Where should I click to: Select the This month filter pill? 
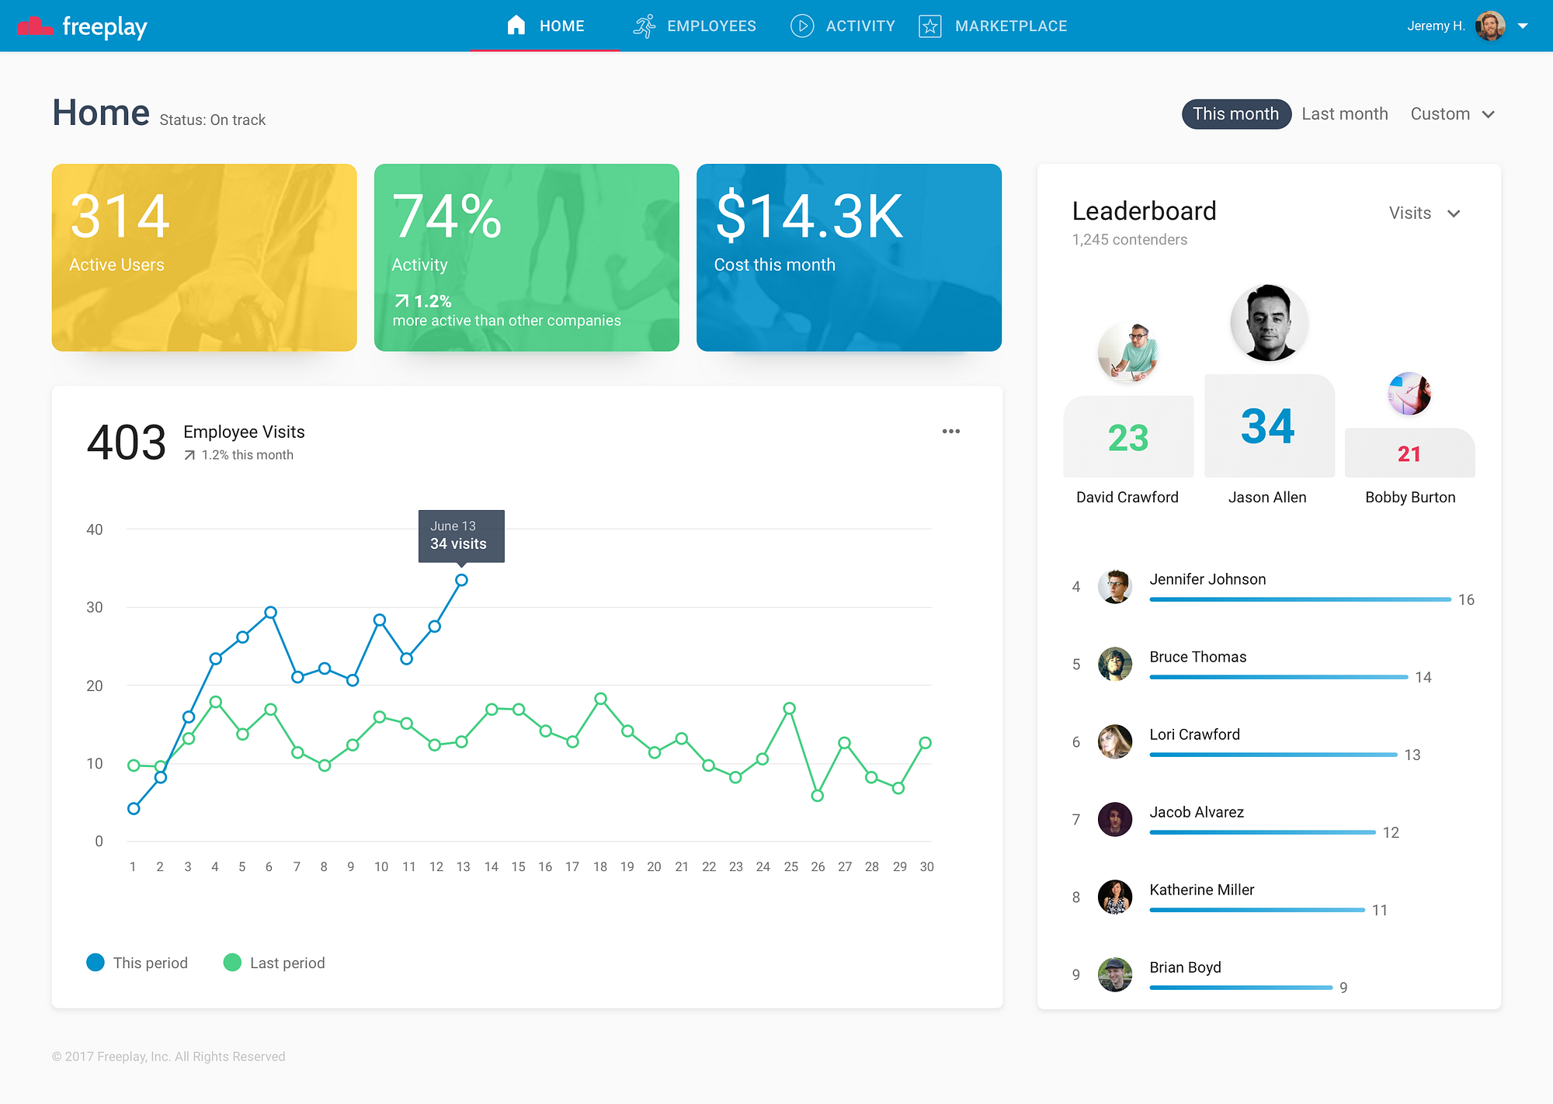(1235, 114)
